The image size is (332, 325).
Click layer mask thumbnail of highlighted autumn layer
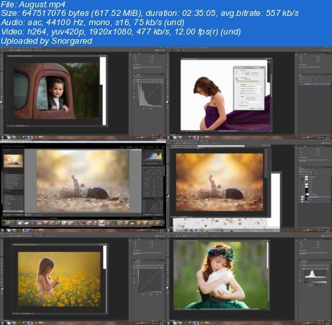click(x=307, y=197)
